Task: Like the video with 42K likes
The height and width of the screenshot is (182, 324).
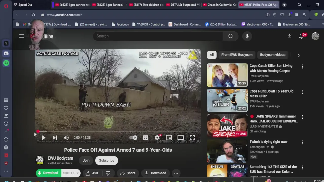Action: tap(92, 173)
